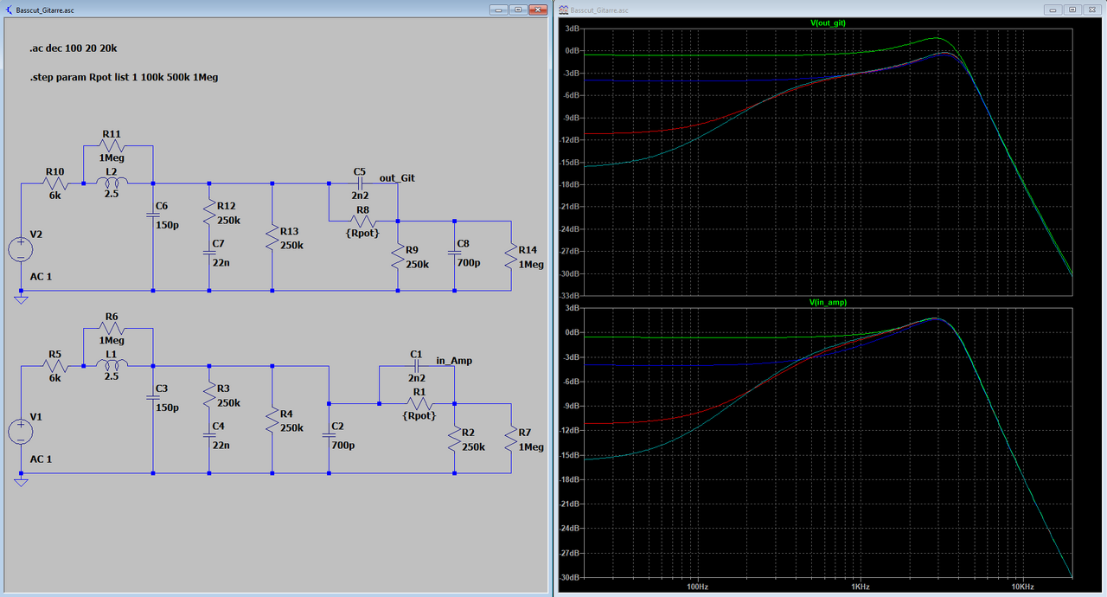Screen dimensions: 1107x597
Task: Click the 2n2 value under C5
Action: [x=360, y=196]
